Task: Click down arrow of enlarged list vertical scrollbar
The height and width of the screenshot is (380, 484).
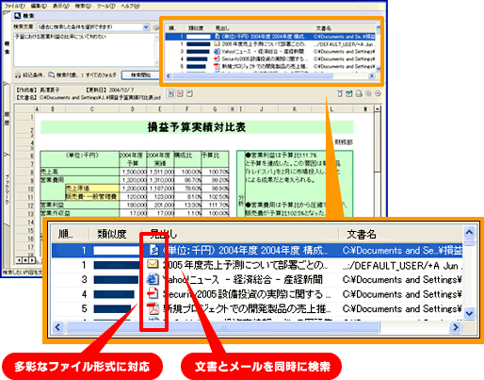Action: 469,313
